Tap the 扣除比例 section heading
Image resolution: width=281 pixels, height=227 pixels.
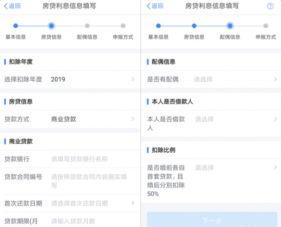(164, 150)
